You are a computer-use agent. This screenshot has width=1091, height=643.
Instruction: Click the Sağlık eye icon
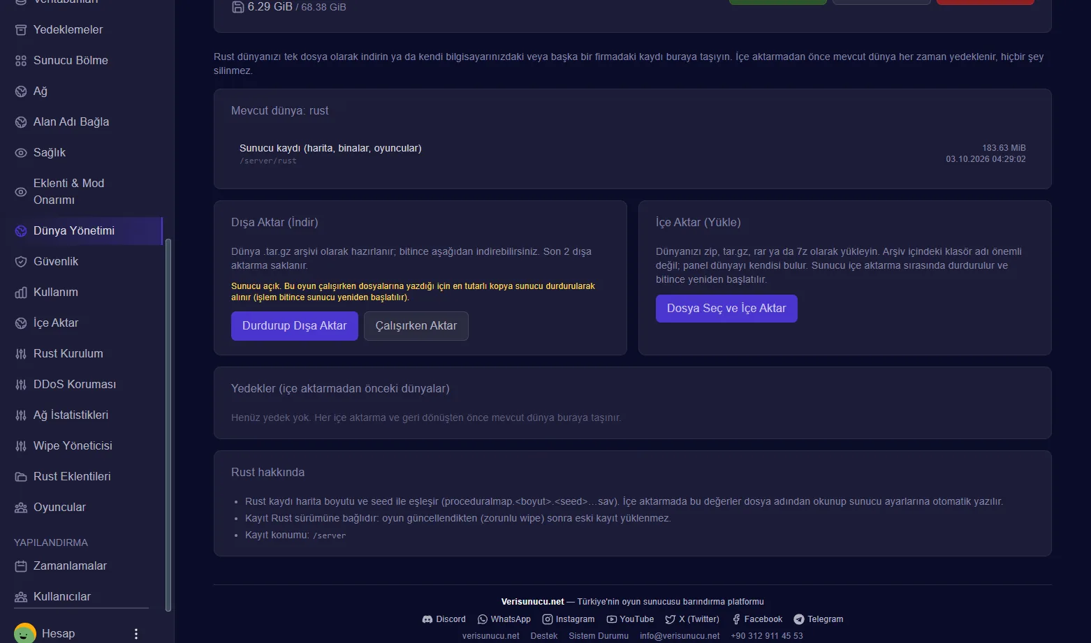tap(21, 153)
